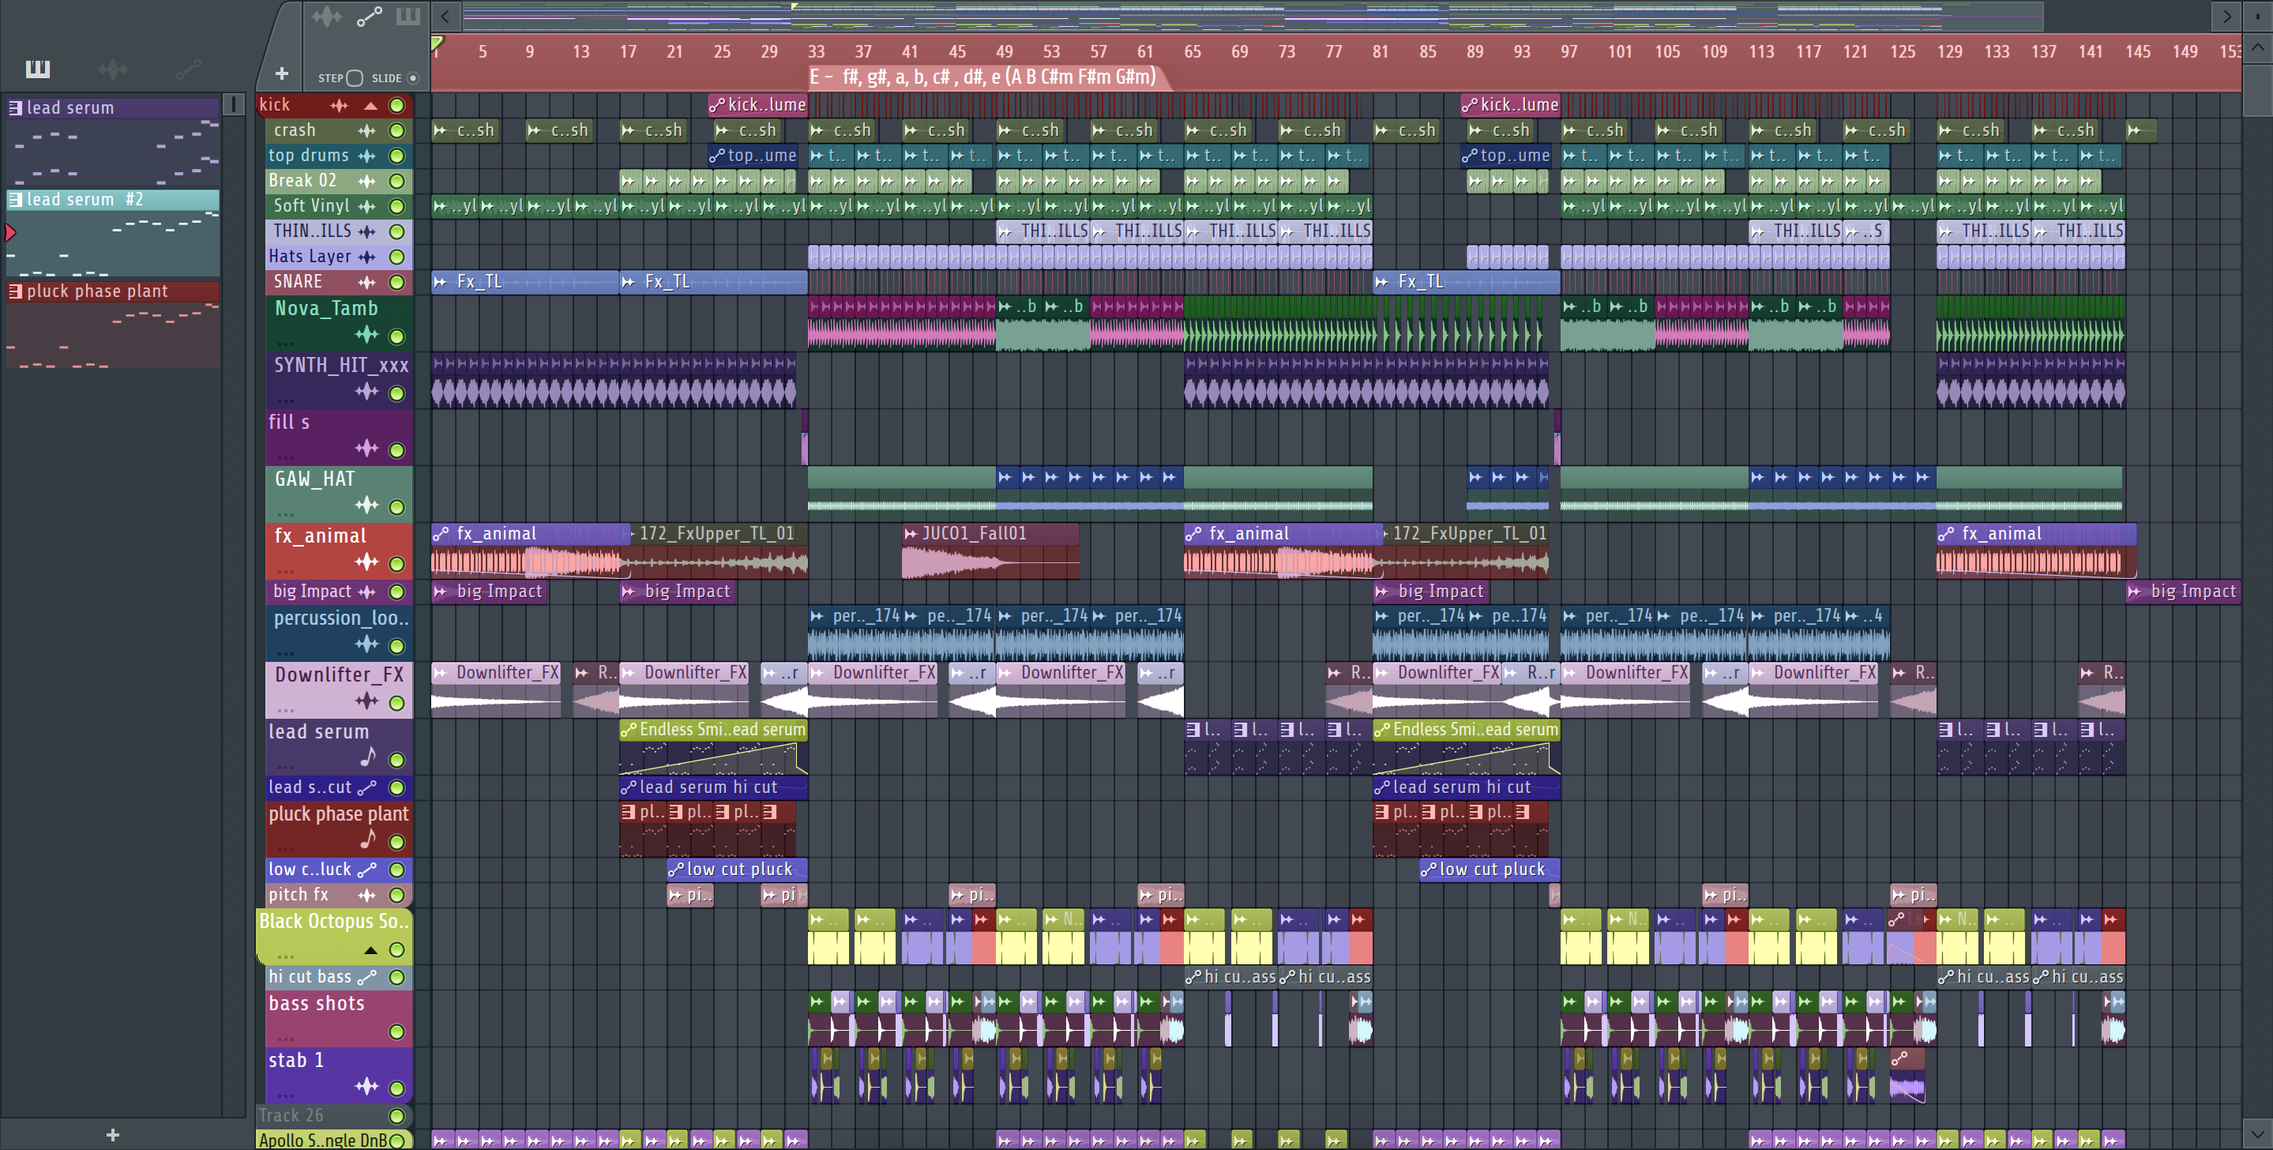The image size is (2273, 1150).
Task: Click the hi cut bass automation icon
Action: [x=367, y=977]
